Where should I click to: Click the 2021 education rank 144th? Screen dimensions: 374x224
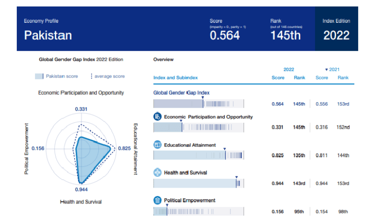343,155
